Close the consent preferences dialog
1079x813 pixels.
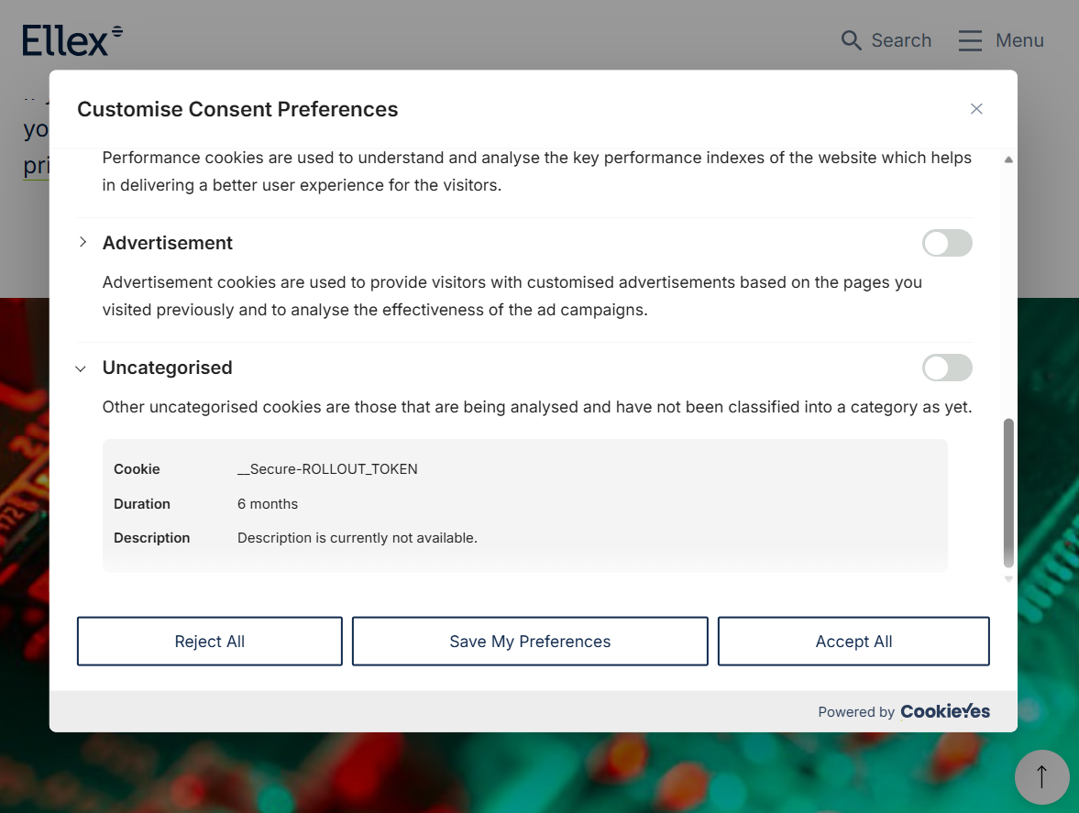pos(975,109)
